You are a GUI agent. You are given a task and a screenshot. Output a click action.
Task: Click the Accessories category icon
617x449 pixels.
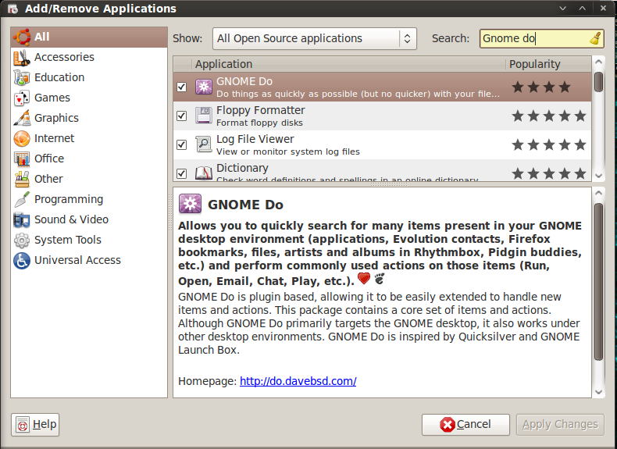pos(22,58)
